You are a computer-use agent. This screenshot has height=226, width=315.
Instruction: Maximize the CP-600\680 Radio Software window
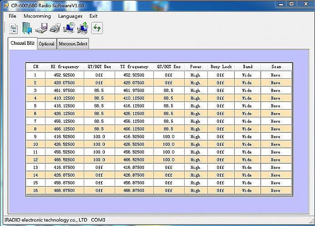tap(291, 4)
